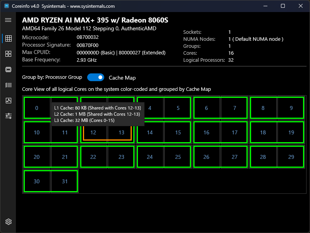
Task: Click the Logical Processors count 32
Action: (x=231, y=60)
